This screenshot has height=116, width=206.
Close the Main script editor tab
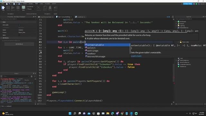(x=71, y=17)
